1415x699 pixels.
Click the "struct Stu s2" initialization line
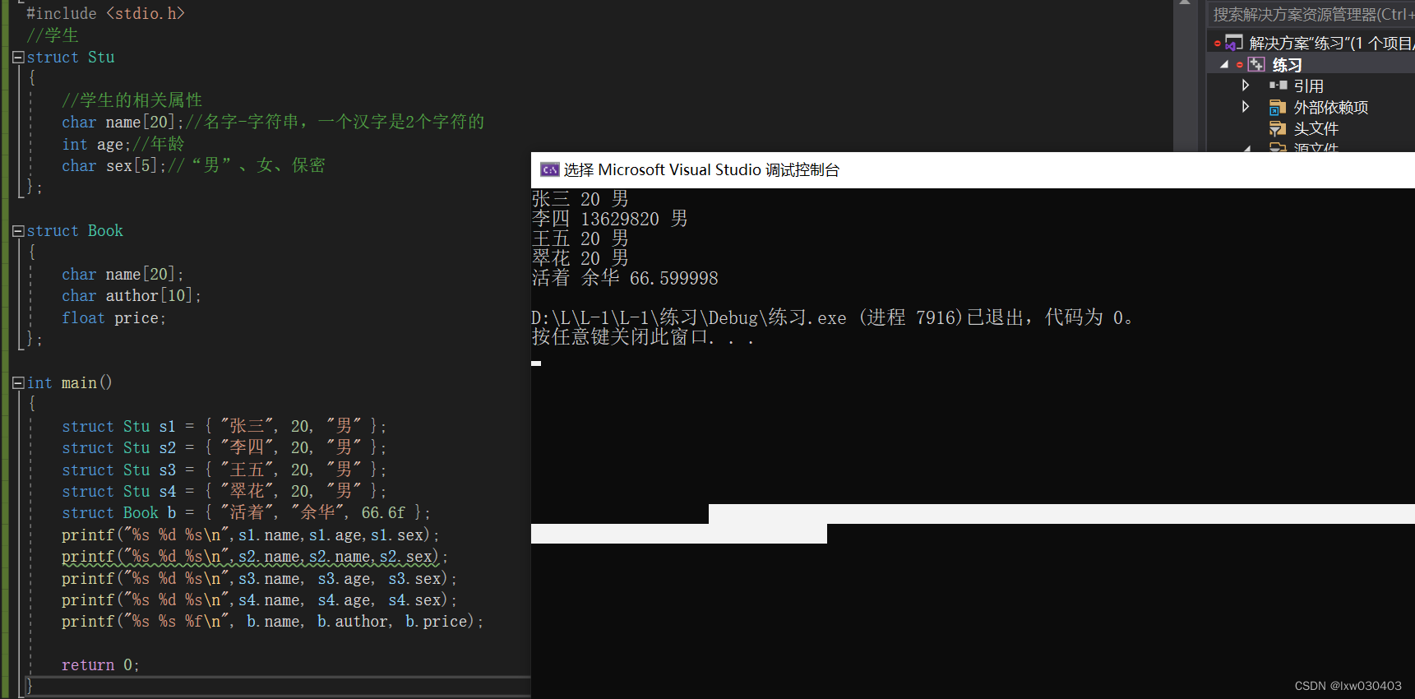pos(224,447)
